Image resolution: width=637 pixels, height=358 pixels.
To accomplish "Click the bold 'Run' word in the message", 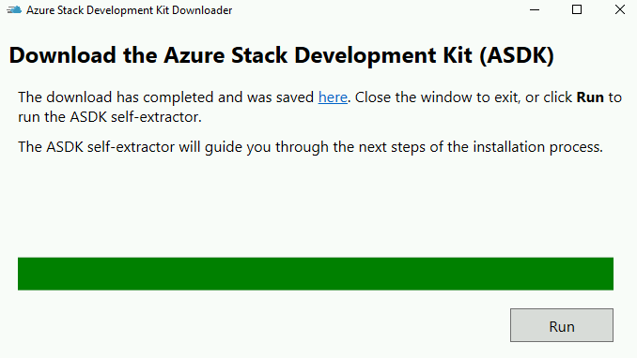I will (590, 97).
